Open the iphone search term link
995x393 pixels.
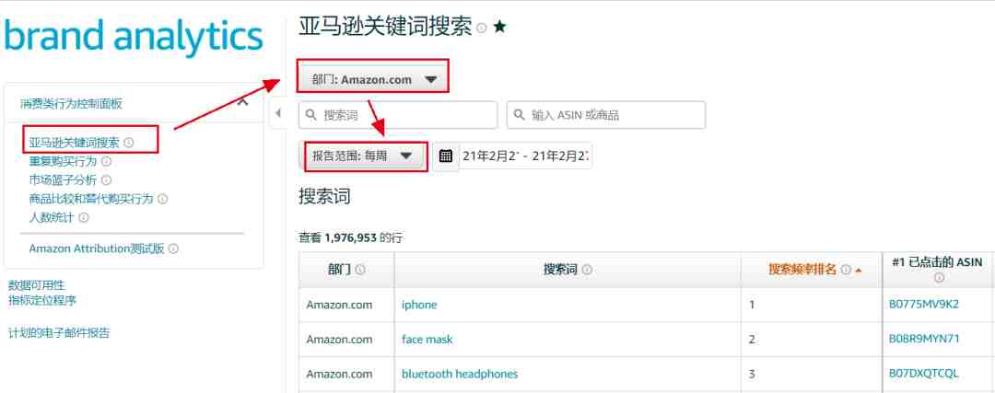(419, 305)
